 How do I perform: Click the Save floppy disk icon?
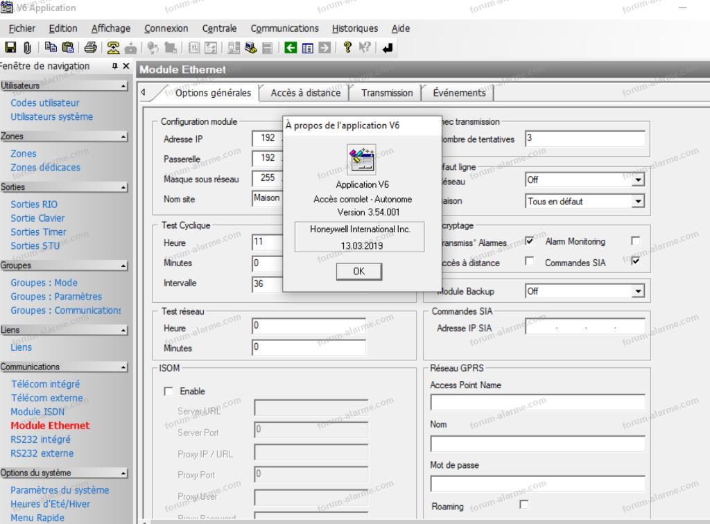(10, 48)
